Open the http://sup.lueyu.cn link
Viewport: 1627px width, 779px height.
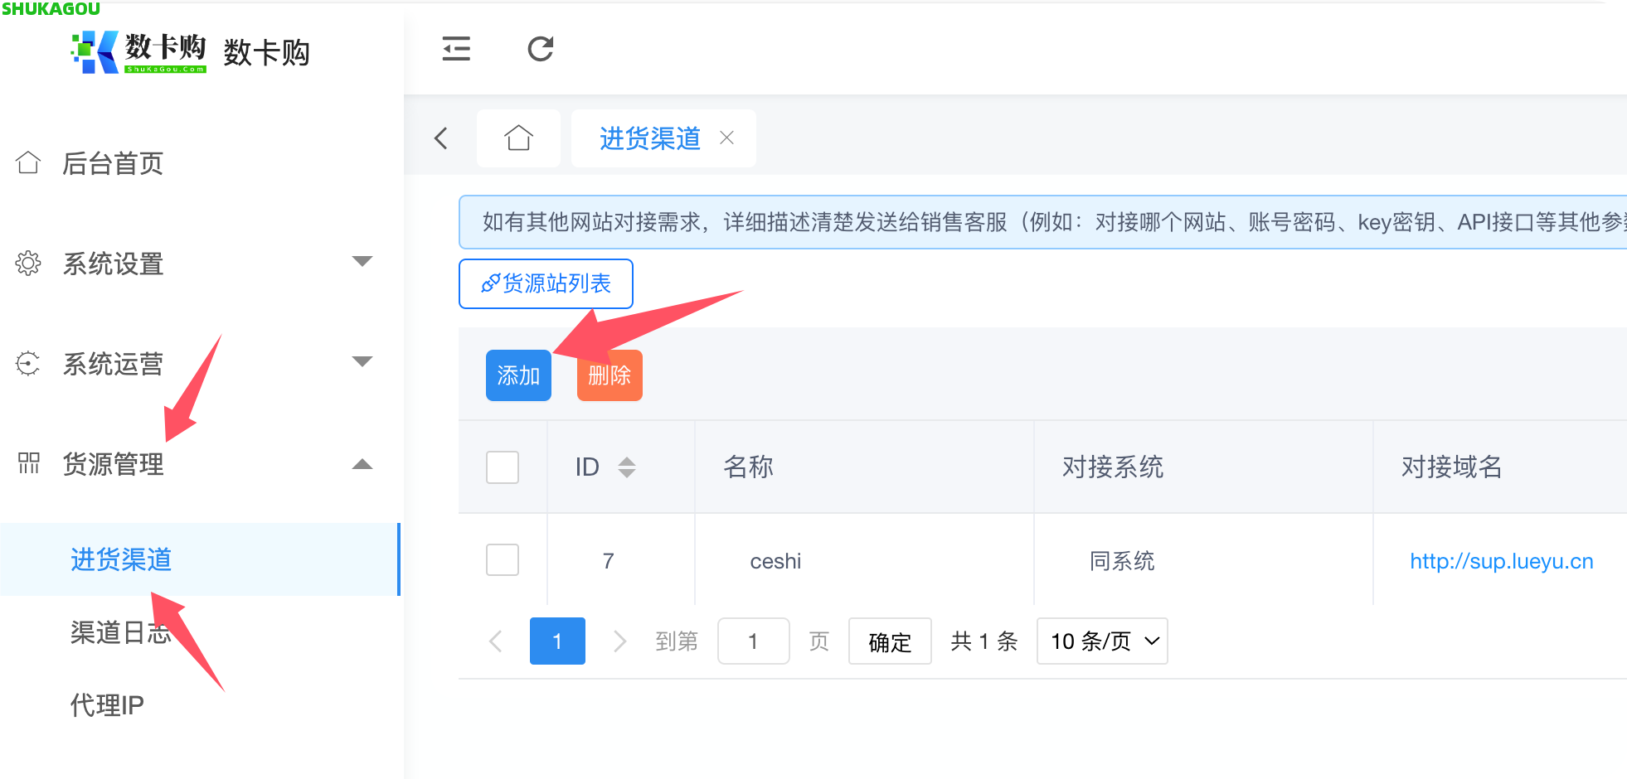[1500, 560]
